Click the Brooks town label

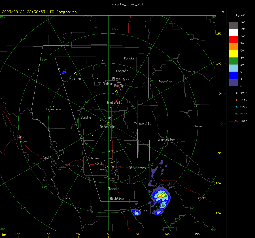tap(201, 198)
